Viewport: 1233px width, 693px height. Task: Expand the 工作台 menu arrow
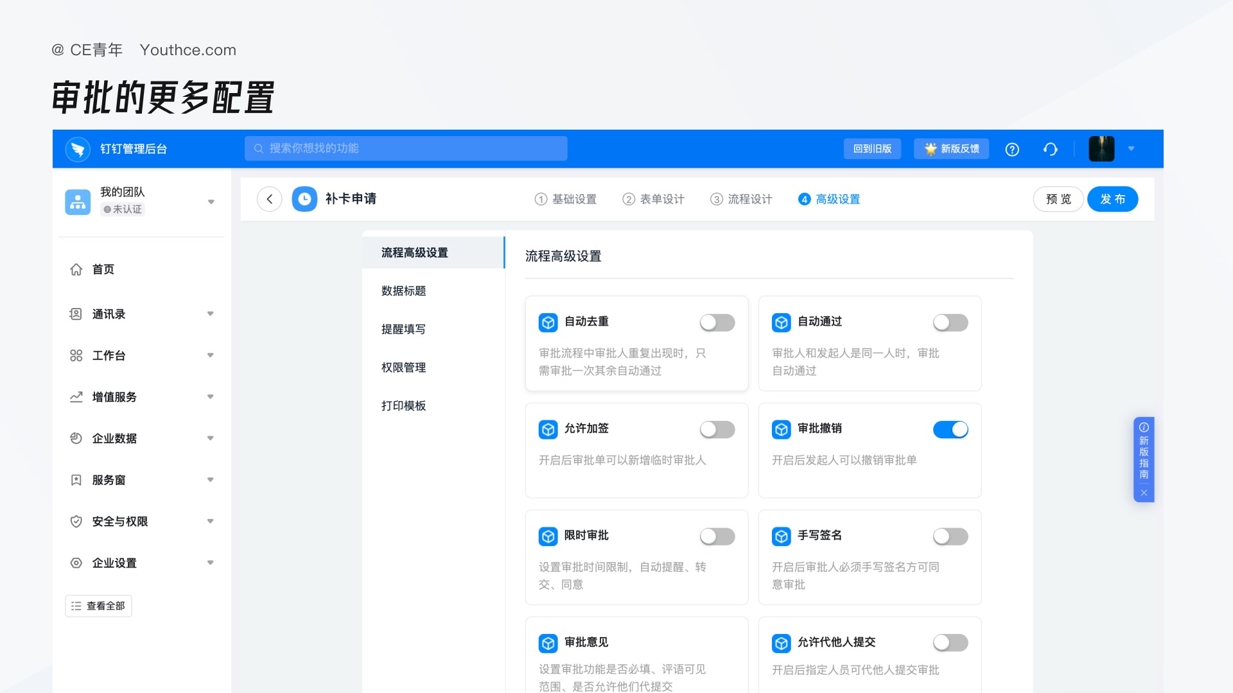click(x=210, y=355)
